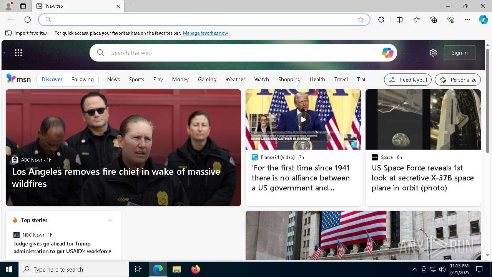This screenshot has height=277, width=492.
Task: Open the Sports category
Action: pyautogui.click(x=136, y=79)
